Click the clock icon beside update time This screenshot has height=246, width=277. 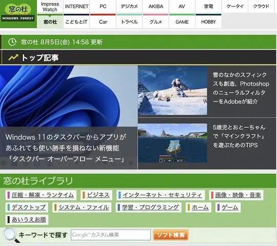(x=12, y=42)
